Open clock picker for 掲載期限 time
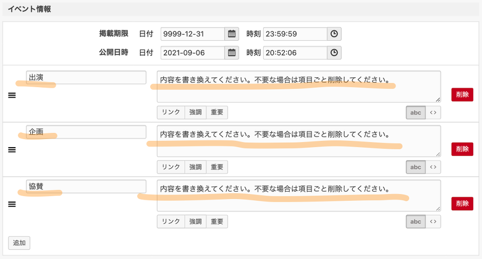 pyautogui.click(x=334, y=34)
